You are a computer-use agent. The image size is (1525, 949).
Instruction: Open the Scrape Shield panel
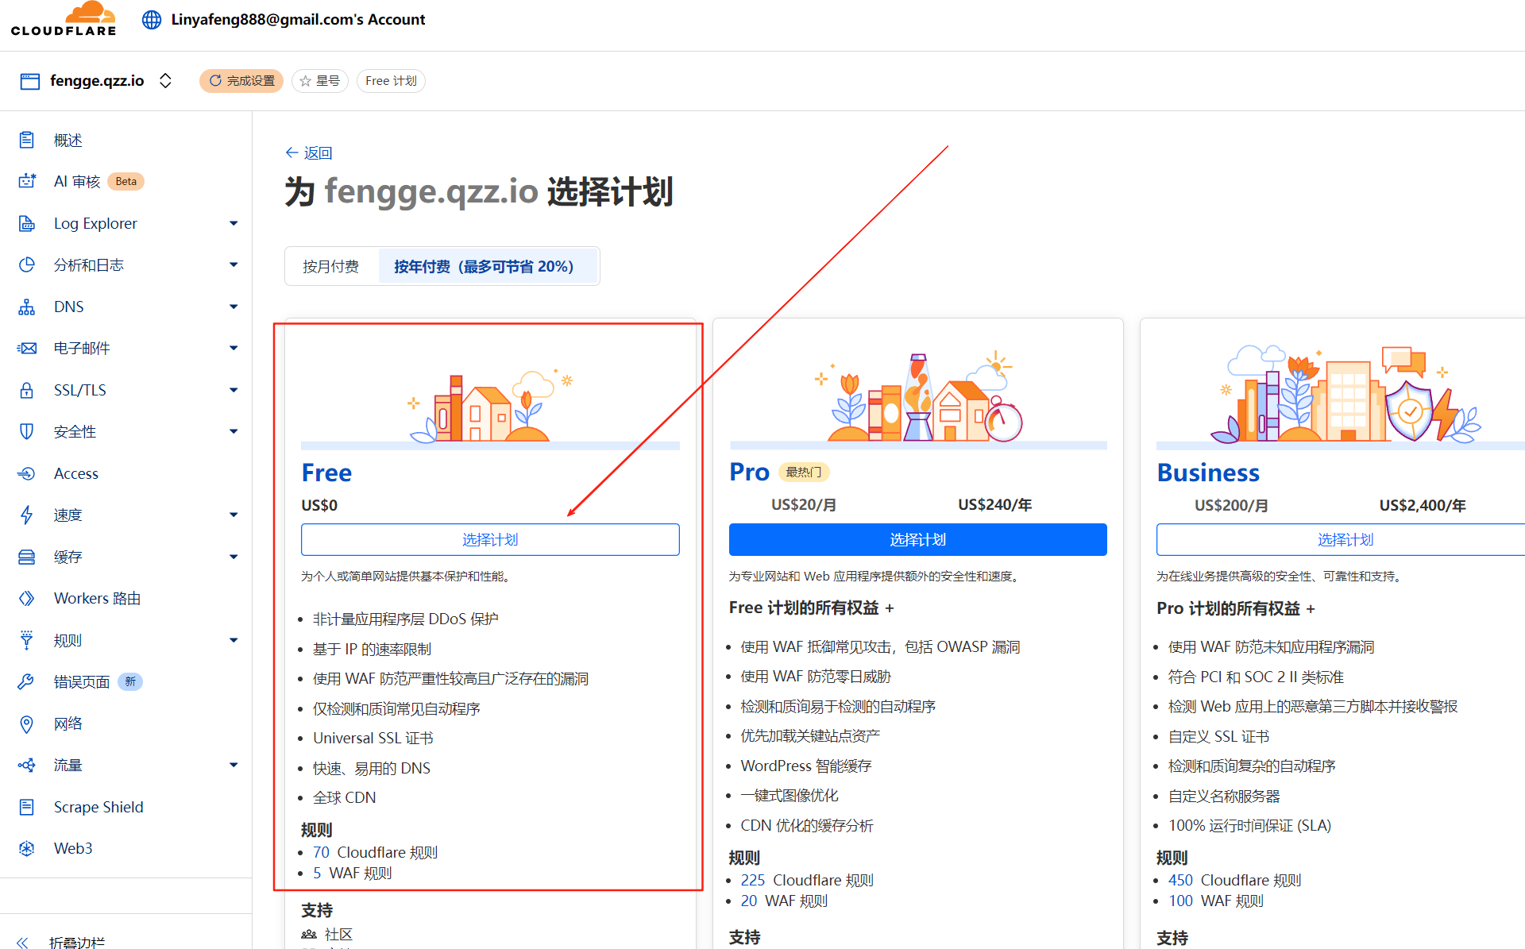[x=98, y=807]
